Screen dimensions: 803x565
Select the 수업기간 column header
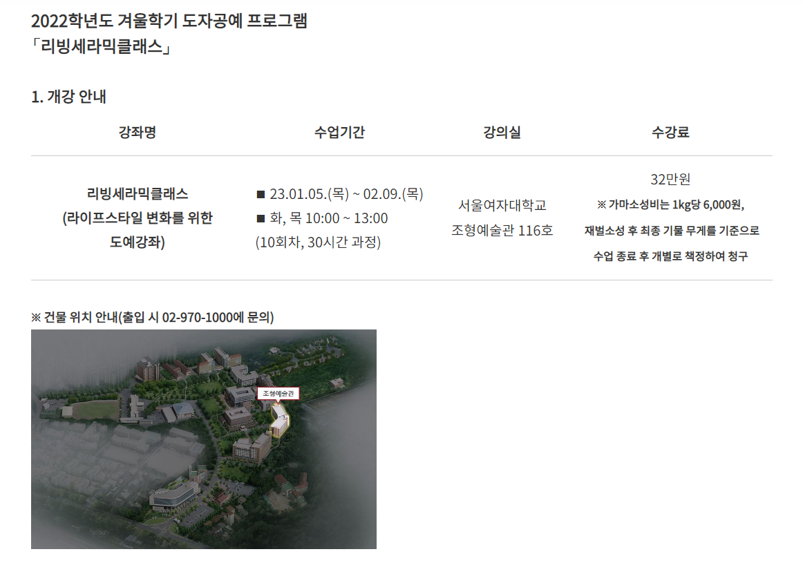point(339,133)
